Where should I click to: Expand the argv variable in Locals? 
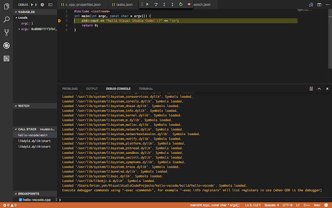(x=20, y=29)
